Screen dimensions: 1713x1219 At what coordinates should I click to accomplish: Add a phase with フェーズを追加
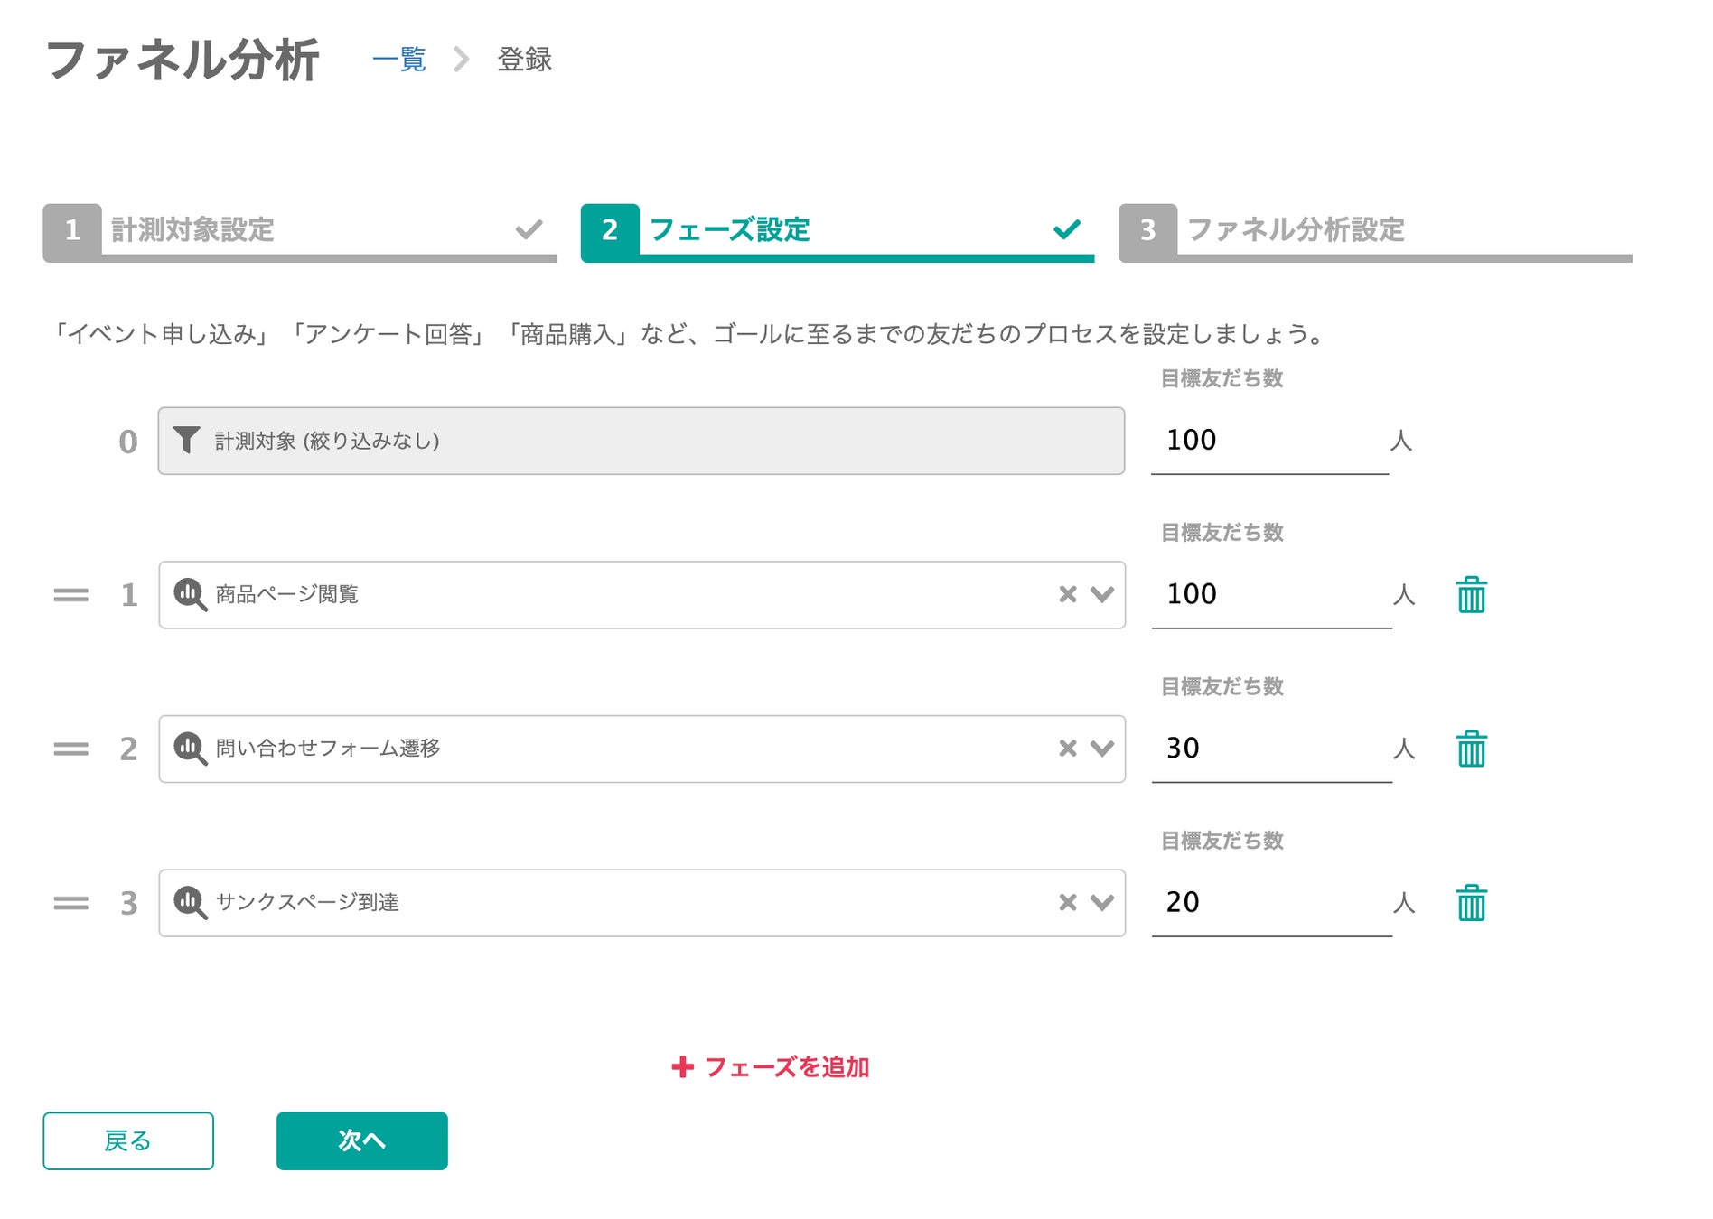click(771, 1067)
